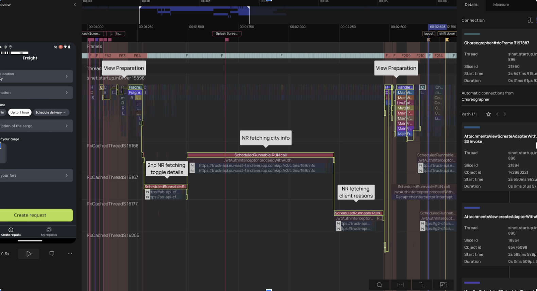
Task: Go to next connection path
Action: pos(505,114)
